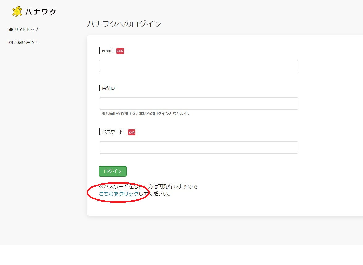This screenshot has width=363, height=265.
Task: Click the green ログイン button
Action: (x=113, y=171)
